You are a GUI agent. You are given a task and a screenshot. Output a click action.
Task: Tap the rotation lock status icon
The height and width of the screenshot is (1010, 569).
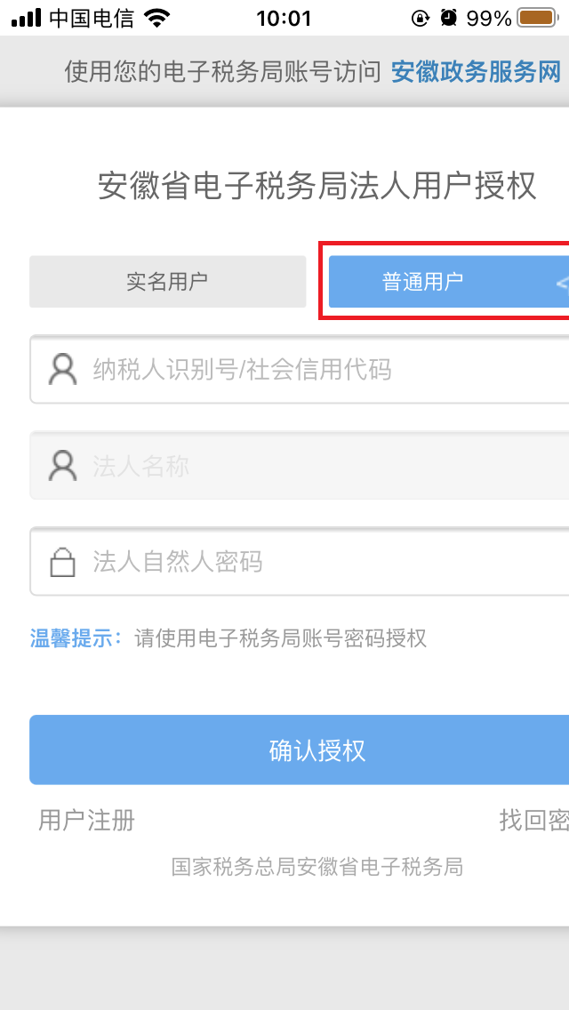421,18
